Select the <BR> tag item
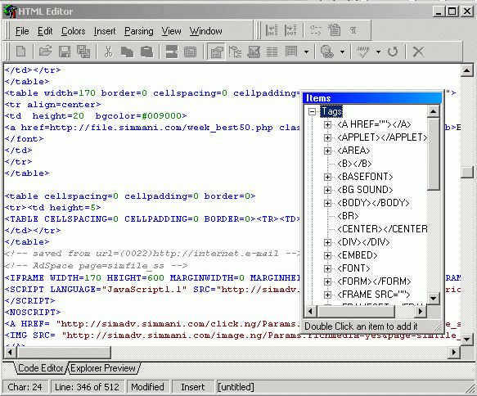 [x=348, y=216]
